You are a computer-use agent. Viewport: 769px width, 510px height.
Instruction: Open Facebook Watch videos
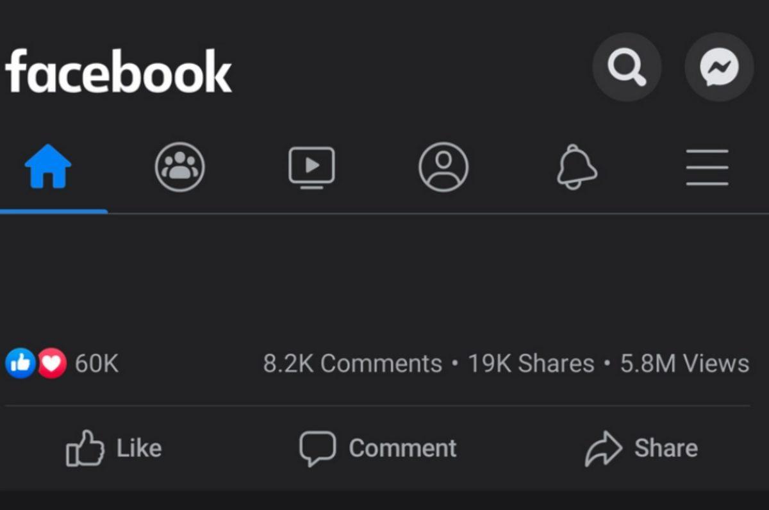point(312,167)
